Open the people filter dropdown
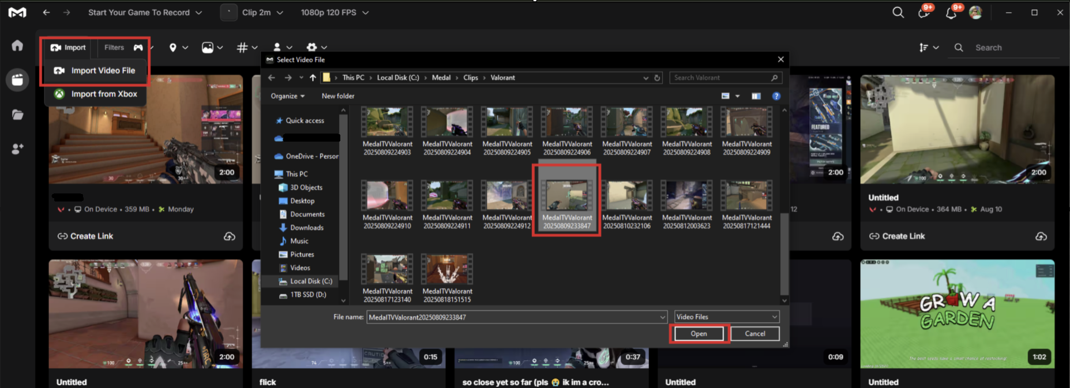This screenshot has width=1070, height=388. (x=282, y=47)
